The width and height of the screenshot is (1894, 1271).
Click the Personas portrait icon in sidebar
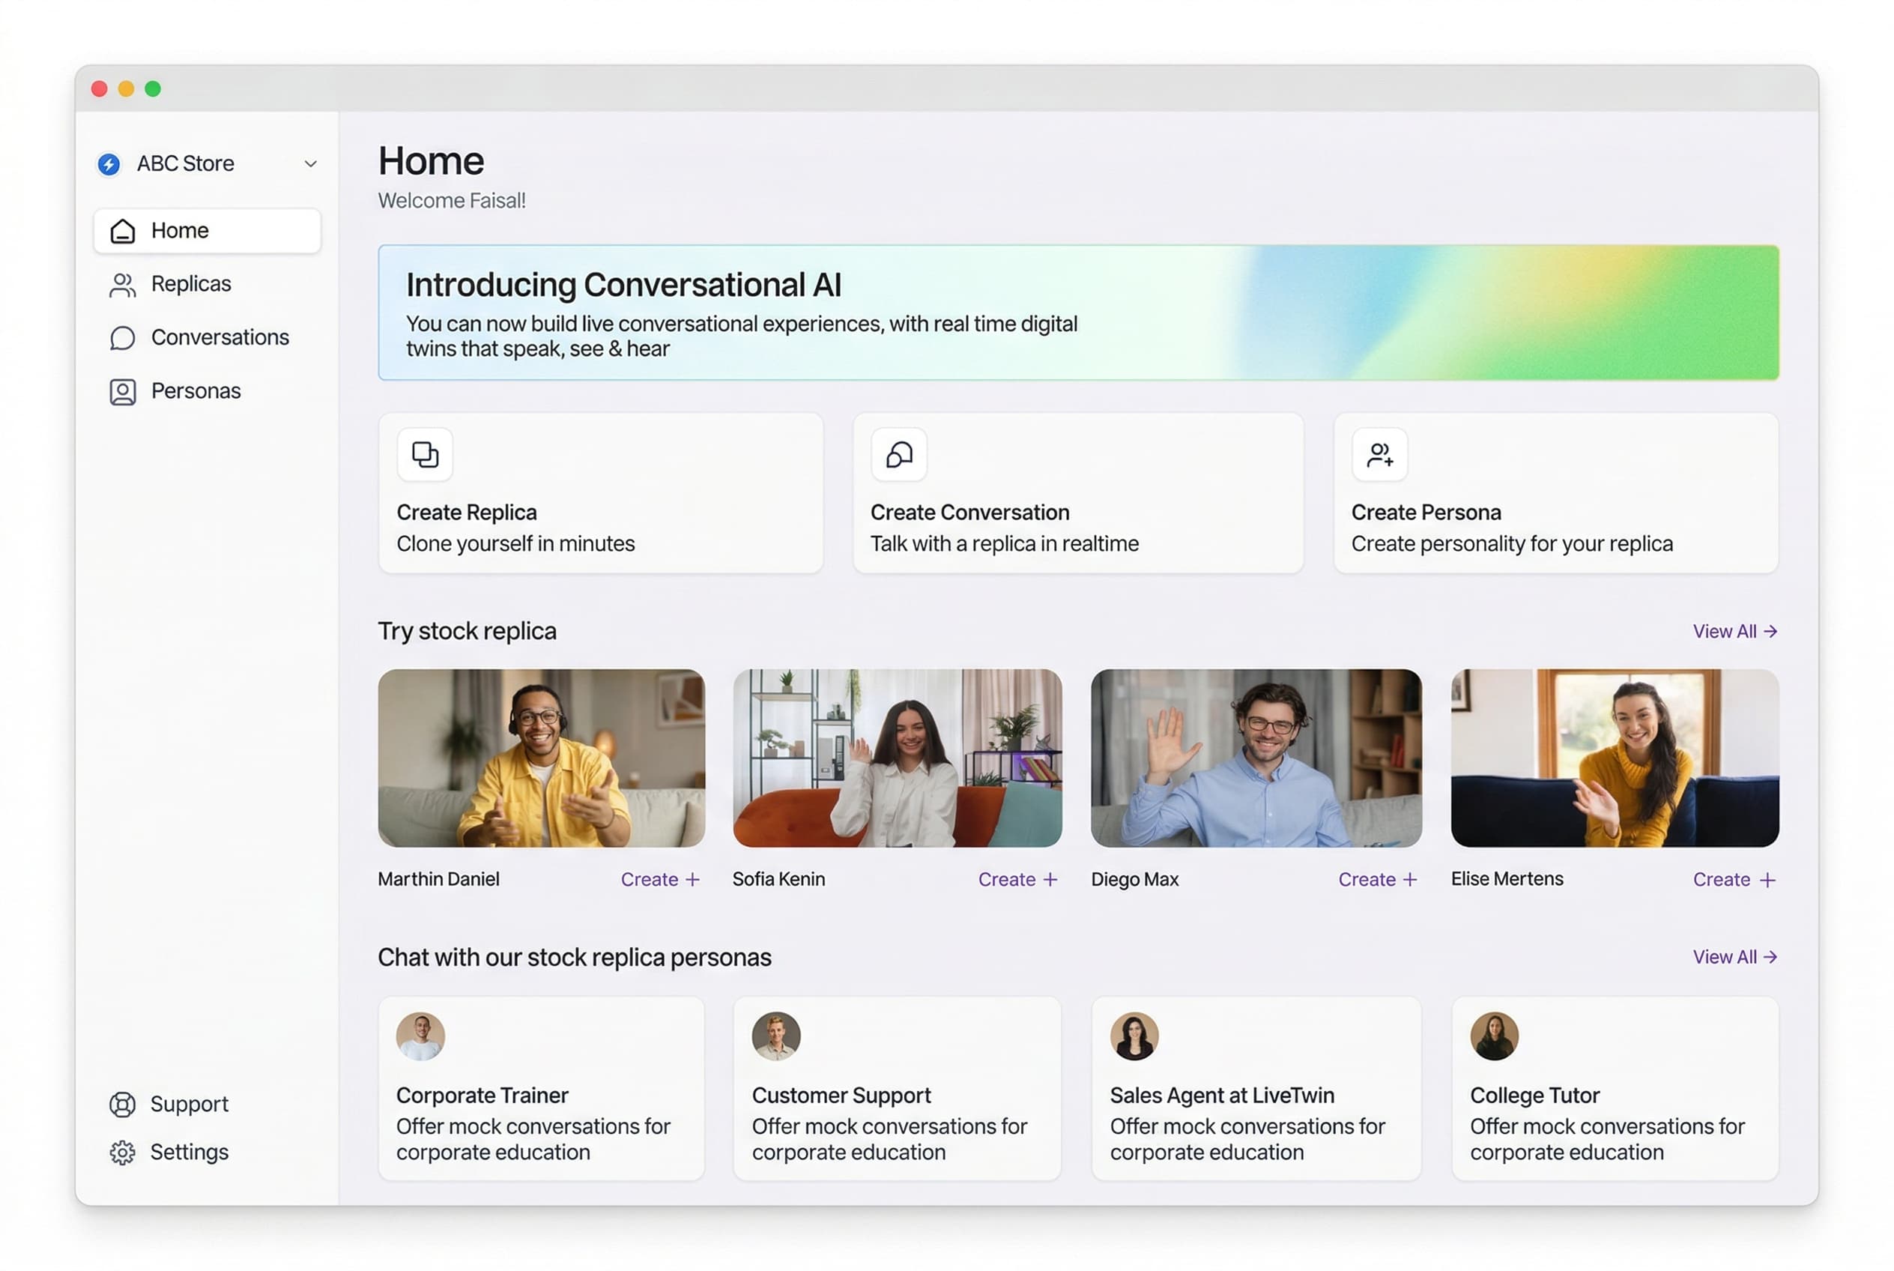(x=122, y=391)
